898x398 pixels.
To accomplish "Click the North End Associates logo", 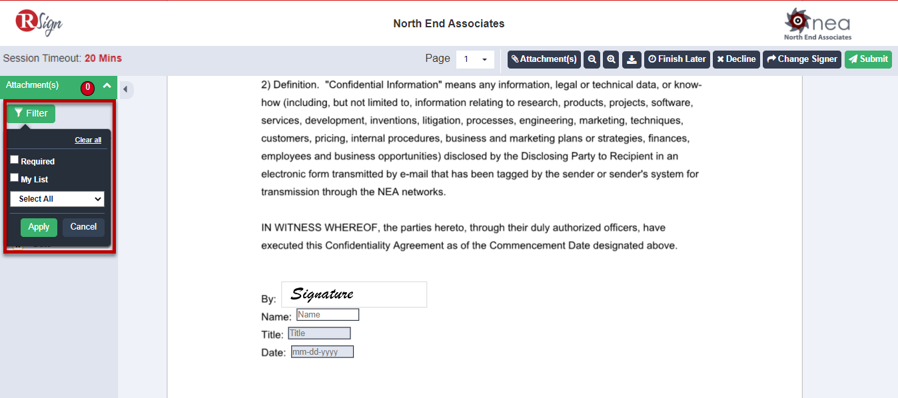I will 817,25.
